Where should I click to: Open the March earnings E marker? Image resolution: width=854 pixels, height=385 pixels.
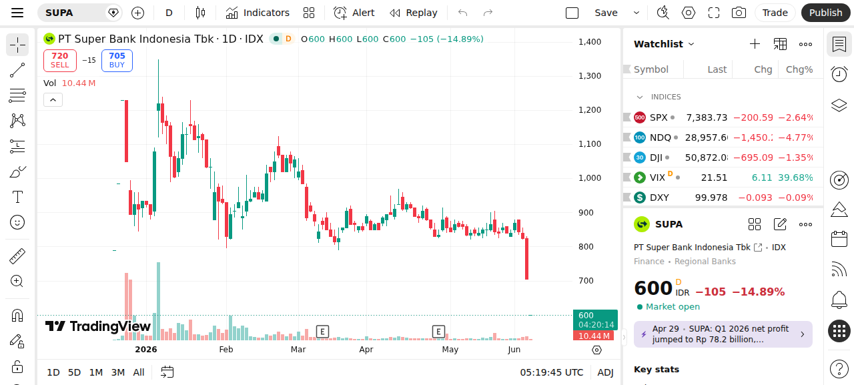point(323,331)
